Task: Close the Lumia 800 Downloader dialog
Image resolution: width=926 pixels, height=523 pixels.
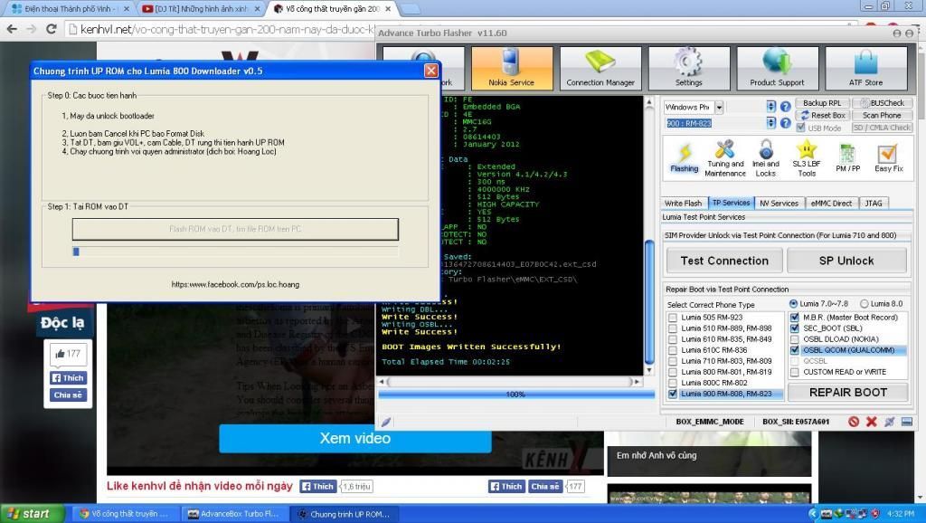Action: click(x=431, y=71)
